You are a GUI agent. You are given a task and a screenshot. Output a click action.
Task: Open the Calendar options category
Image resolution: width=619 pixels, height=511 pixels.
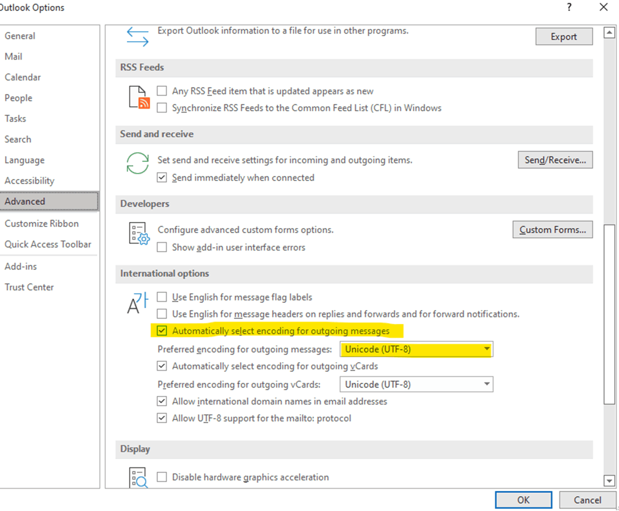[49, 77]
